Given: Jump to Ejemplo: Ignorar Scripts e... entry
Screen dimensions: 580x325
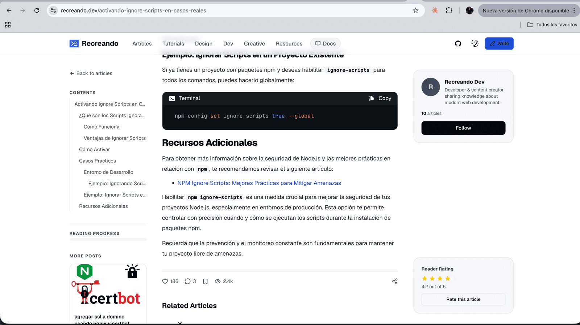Looking at the screenshot, I should click(115, 195).
